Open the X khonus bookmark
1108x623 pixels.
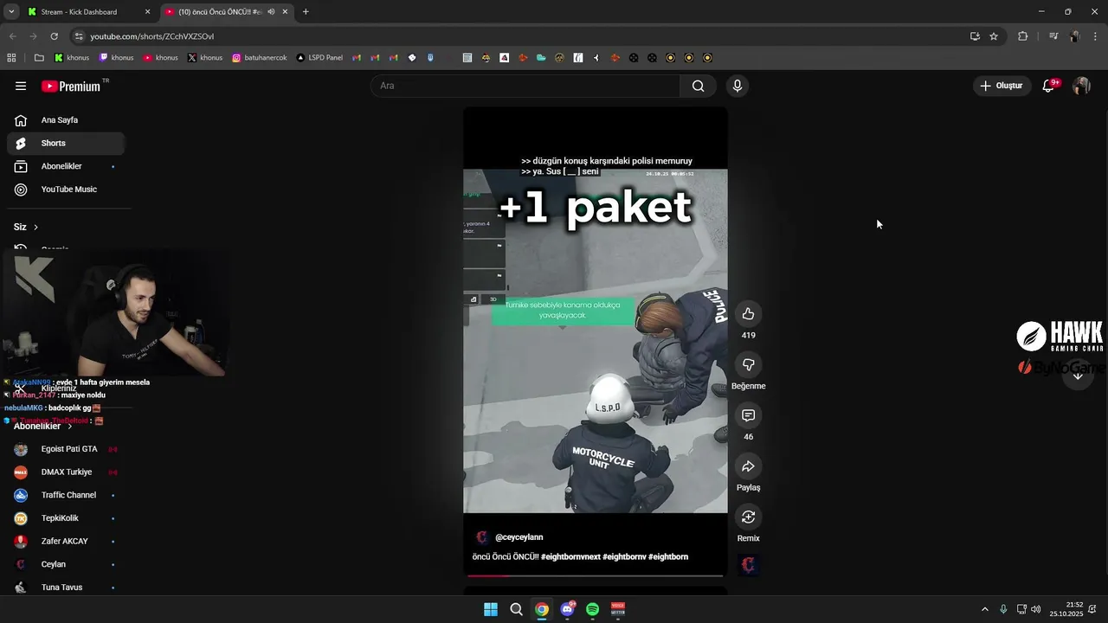coord(205,58)
